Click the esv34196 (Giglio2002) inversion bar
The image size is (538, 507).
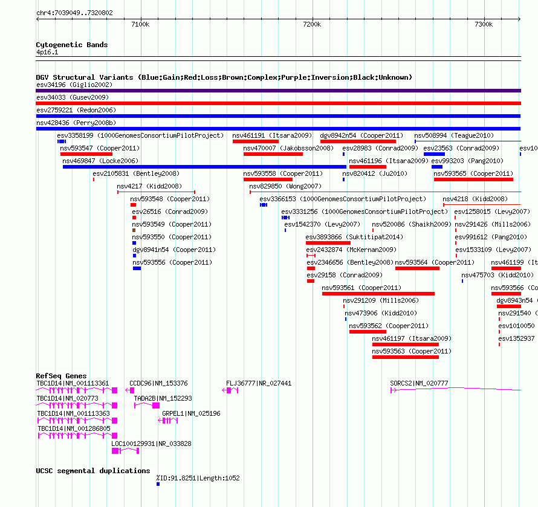(278, 91)
